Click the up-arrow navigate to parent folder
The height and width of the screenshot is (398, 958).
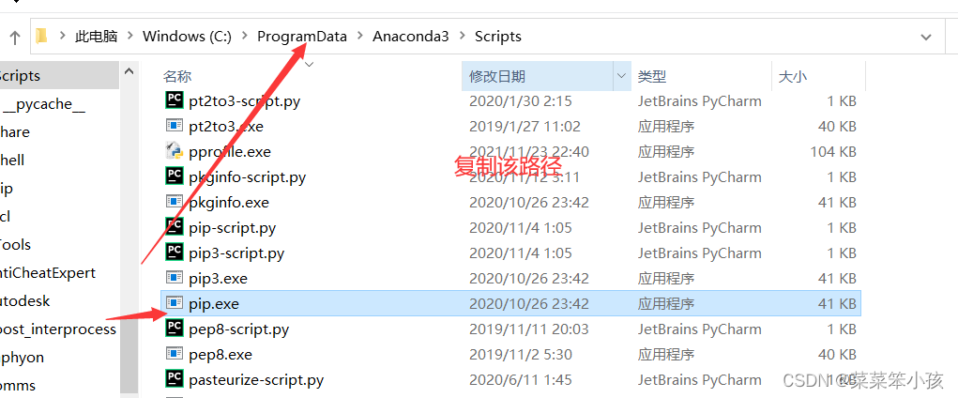[x=17, y=37]
